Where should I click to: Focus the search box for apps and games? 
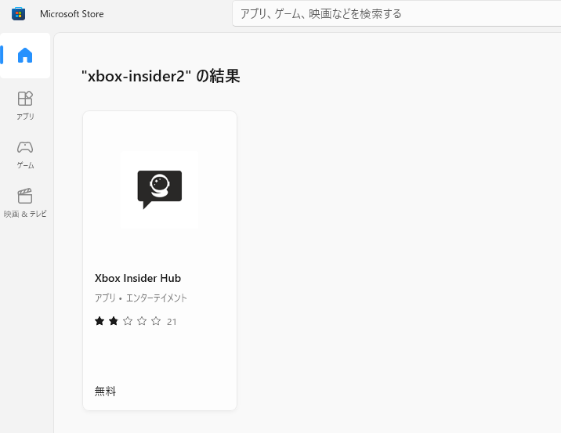point(396,14)
